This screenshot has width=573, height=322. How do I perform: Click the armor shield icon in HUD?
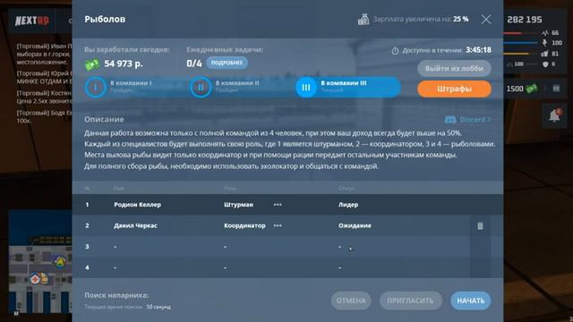pyautogui.click(x=545, y=64)
